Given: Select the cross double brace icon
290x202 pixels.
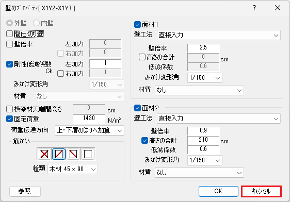Looking at the screenshot, I should 44,154.
